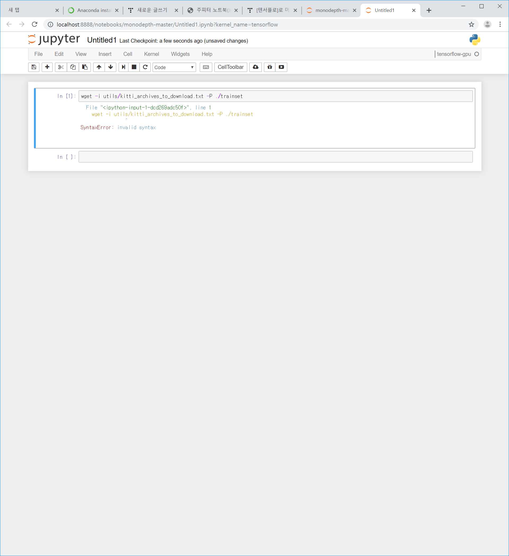The image size is (509, 556).
Task: Open the command palette keyboard icon
Action: click(206, 67)
